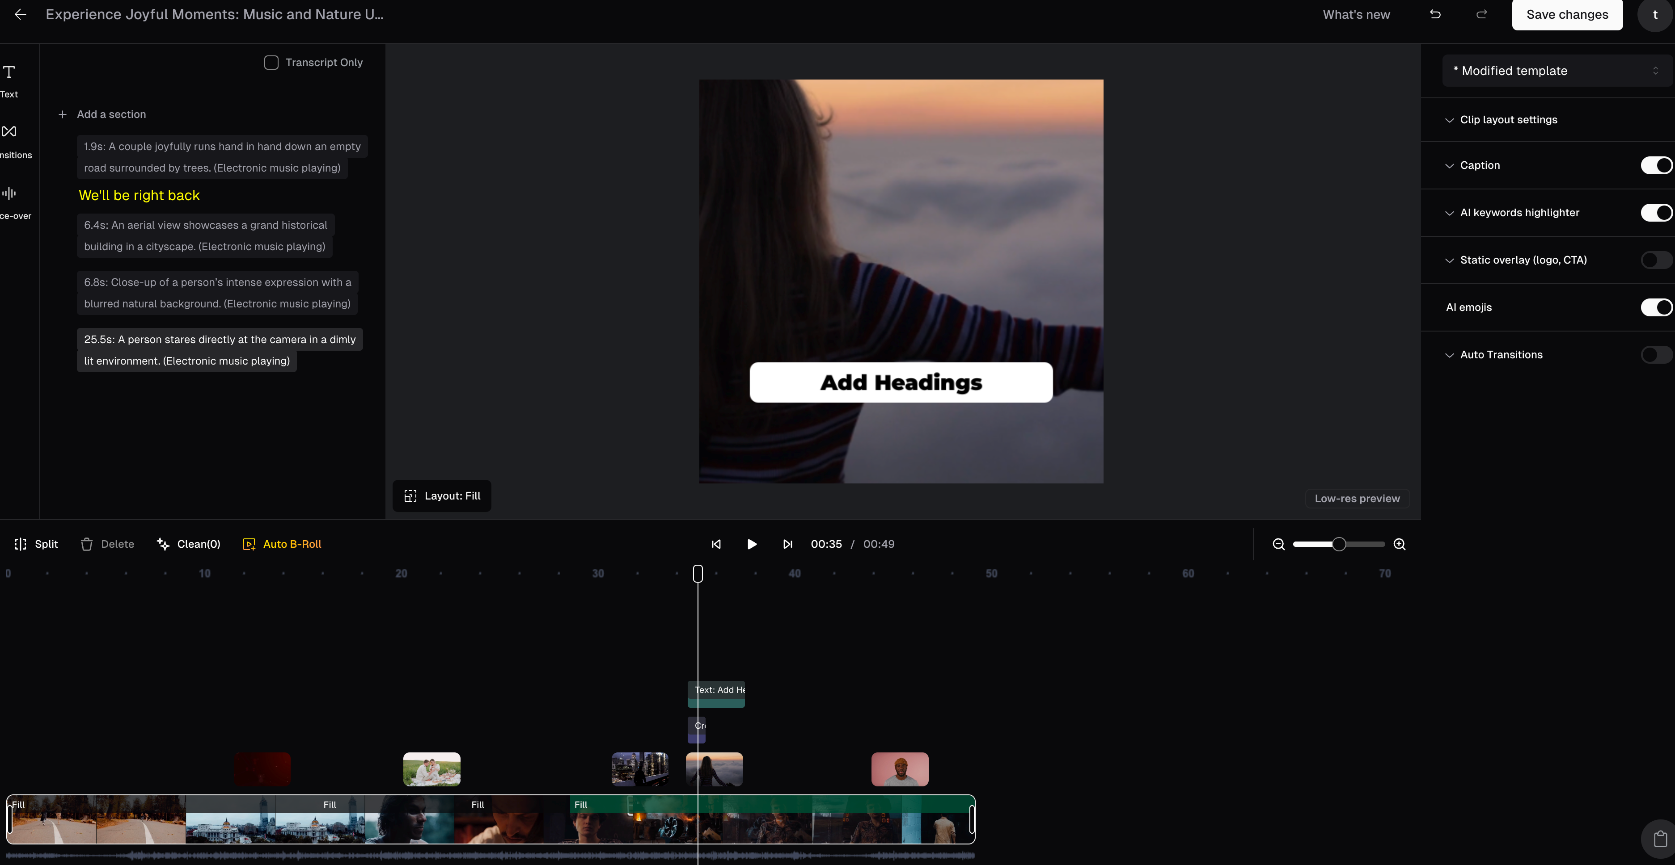
Task: Zoom in the timeline
Action: [x=1399, y=544]
